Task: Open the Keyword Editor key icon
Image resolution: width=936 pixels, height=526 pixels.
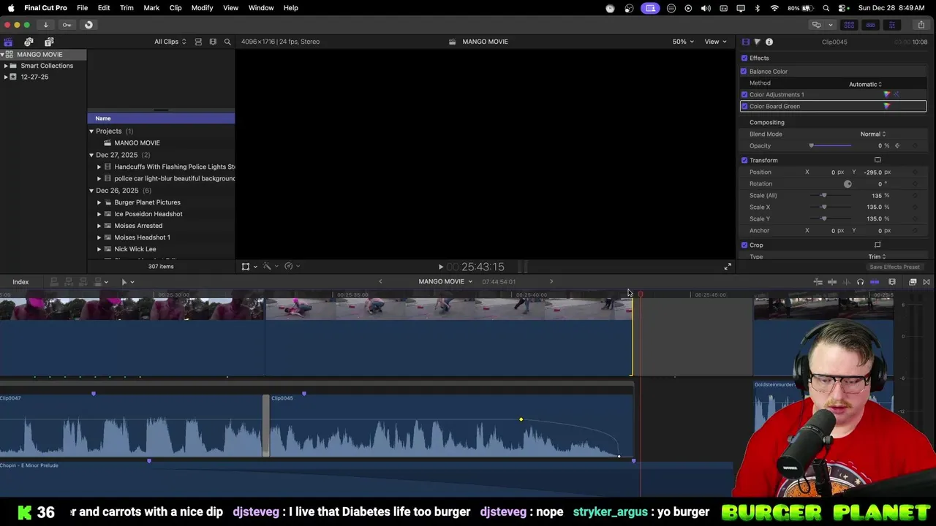Action: (x=67, y=25)
